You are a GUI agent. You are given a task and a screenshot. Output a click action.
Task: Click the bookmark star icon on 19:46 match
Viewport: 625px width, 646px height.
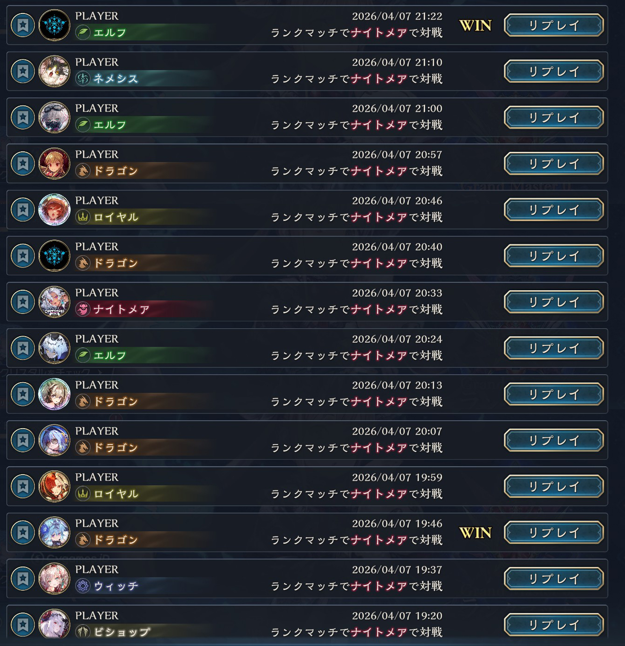tap(23, 532)
